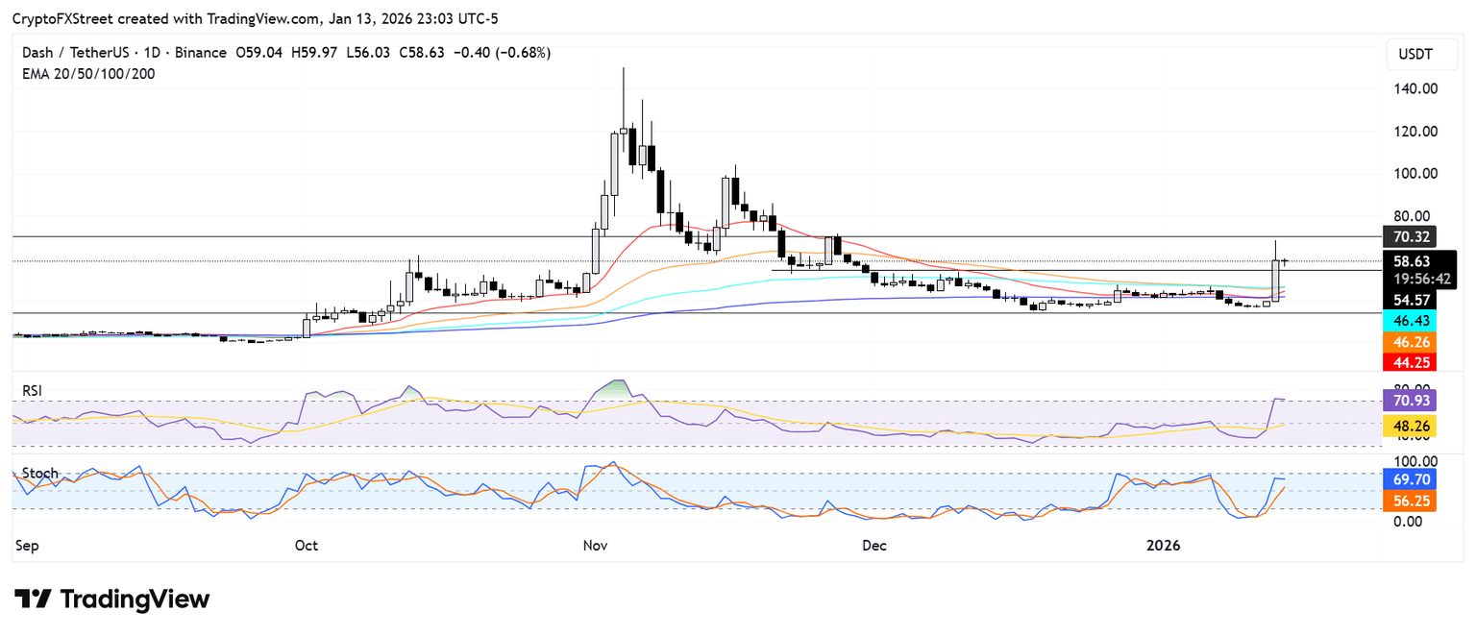1476x636 pixels.
Task: Expand the EMA 20/50/100/200 indicator legend
Action: (x=88, y=74)
